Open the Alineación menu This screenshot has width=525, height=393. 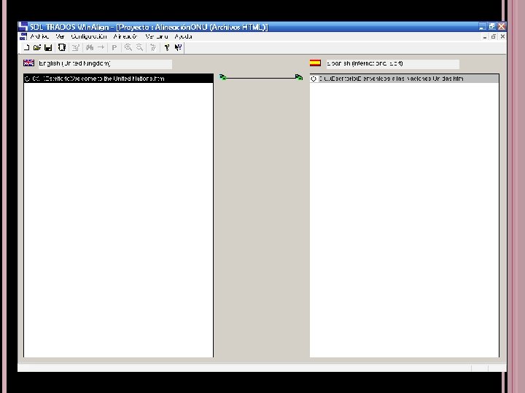(125, 36)
